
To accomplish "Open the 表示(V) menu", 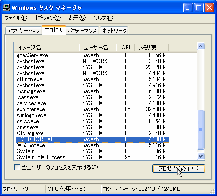I will [x=77, y=18].
